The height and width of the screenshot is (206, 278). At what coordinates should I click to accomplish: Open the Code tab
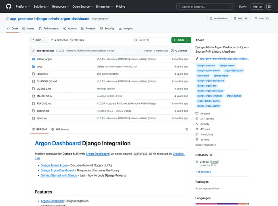click(x=13, y=29)
